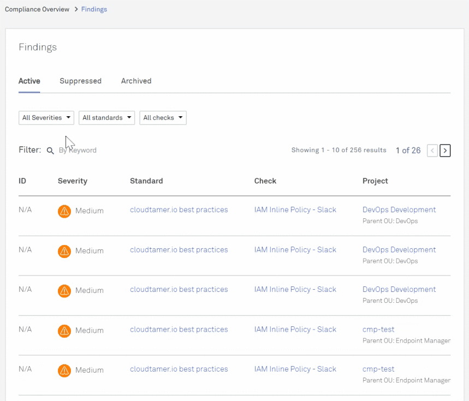The width and height of the screenshot is (469, 401).
Task: Open DevOps Development project in the first row
Action: (x=399, y=210)
